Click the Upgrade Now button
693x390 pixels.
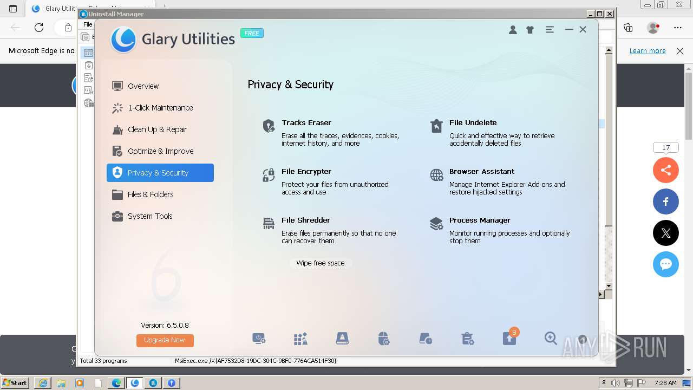tap(165, 340)
